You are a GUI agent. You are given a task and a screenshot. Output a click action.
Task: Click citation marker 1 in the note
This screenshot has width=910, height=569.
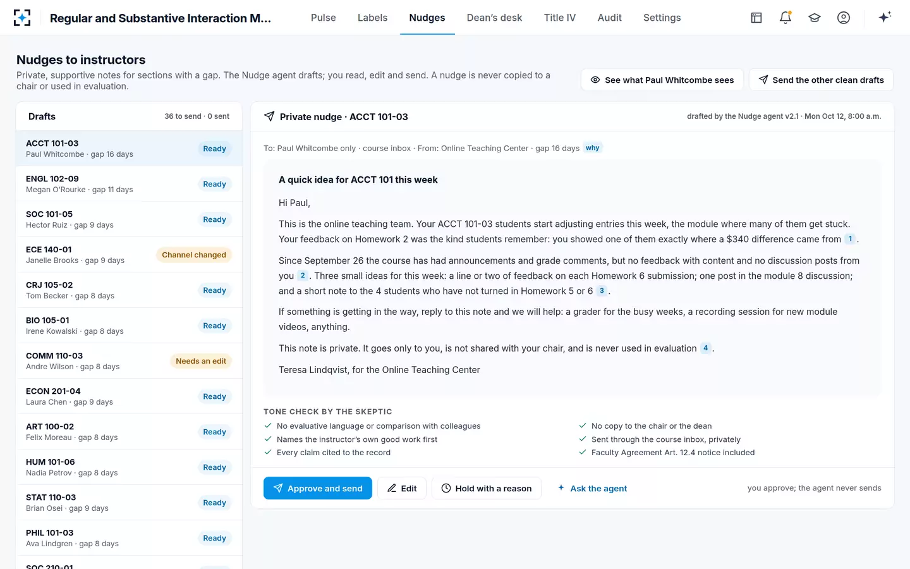click(x=850, y=239)
